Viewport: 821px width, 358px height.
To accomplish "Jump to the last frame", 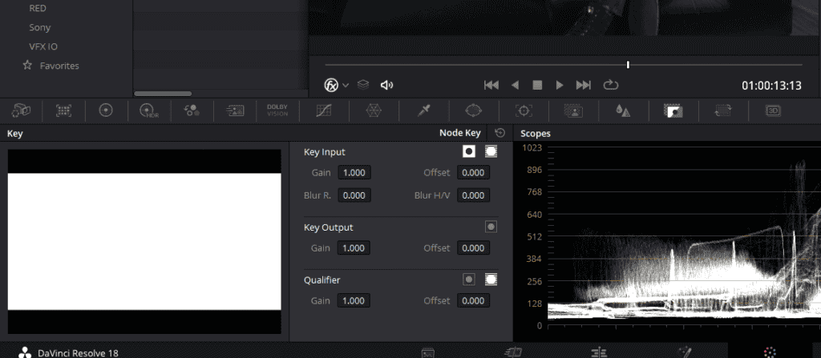I will pos(584,85).
